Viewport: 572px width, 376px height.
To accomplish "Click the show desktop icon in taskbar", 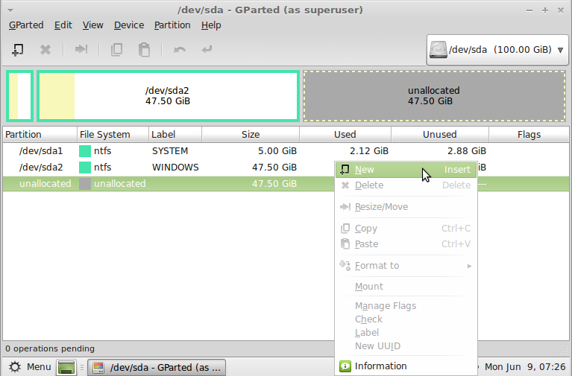I will 66,367.
